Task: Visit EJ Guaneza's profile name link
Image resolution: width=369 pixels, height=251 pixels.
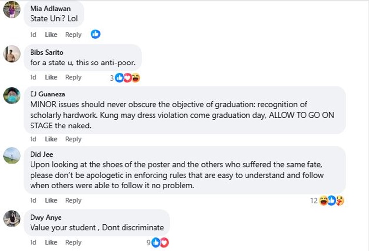Action: [x=48, y=93]
